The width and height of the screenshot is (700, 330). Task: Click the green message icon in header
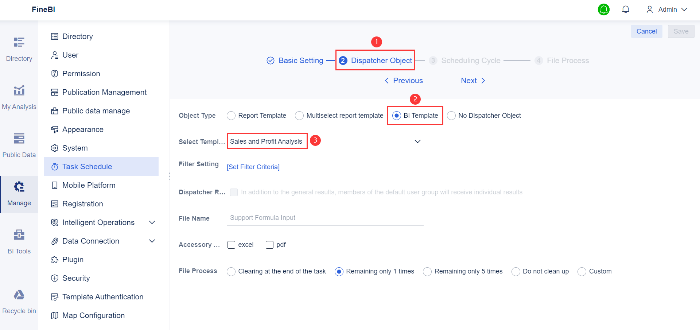point(604,9)
